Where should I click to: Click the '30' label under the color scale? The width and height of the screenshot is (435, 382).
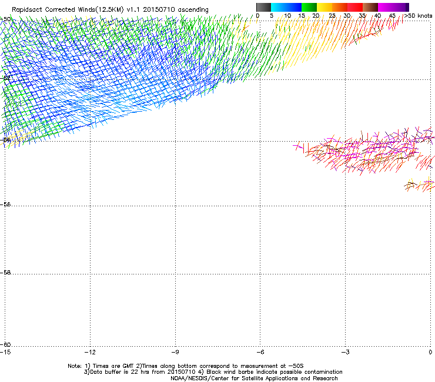point(347,16)
